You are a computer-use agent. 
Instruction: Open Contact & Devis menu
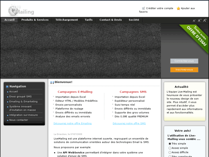[111, 20]
